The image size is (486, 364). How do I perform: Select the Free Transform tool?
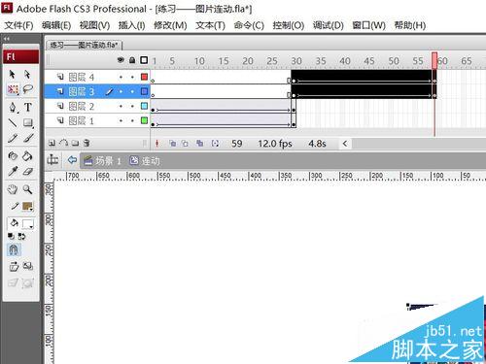click(x=13, y=89)
